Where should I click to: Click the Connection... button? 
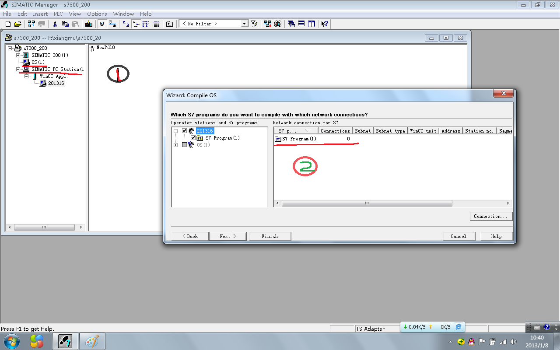pyautogui.click(x=490, y=216)
